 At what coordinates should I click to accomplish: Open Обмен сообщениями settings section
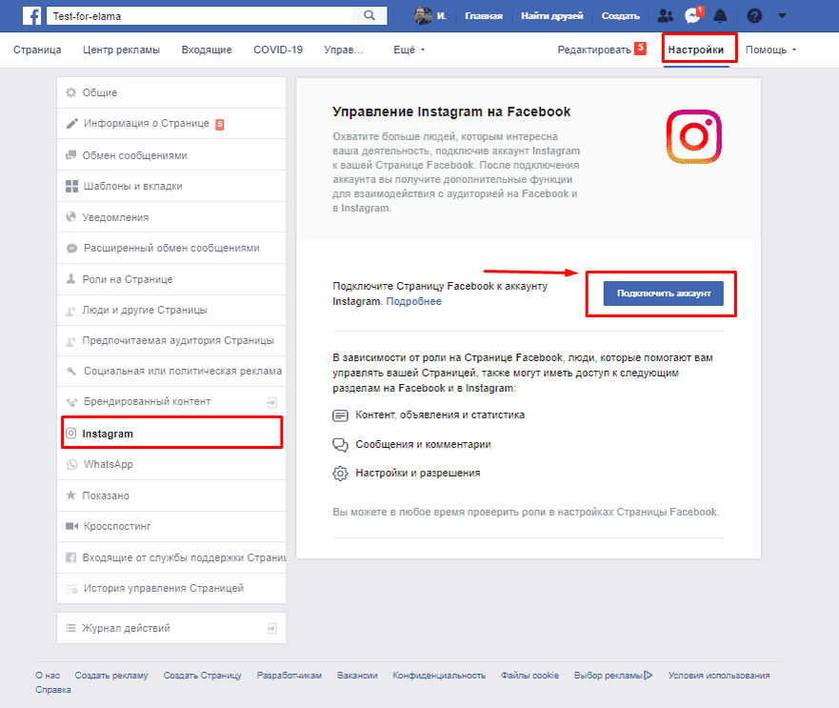click(171, 155)
